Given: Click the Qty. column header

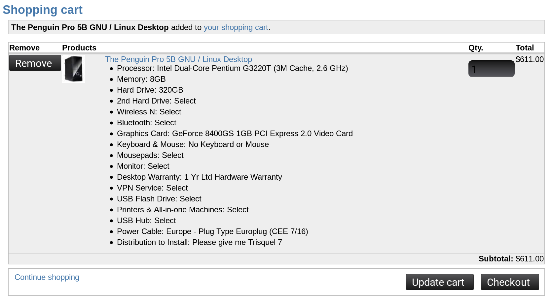Looking at the screenshot, I should (475, 48).
